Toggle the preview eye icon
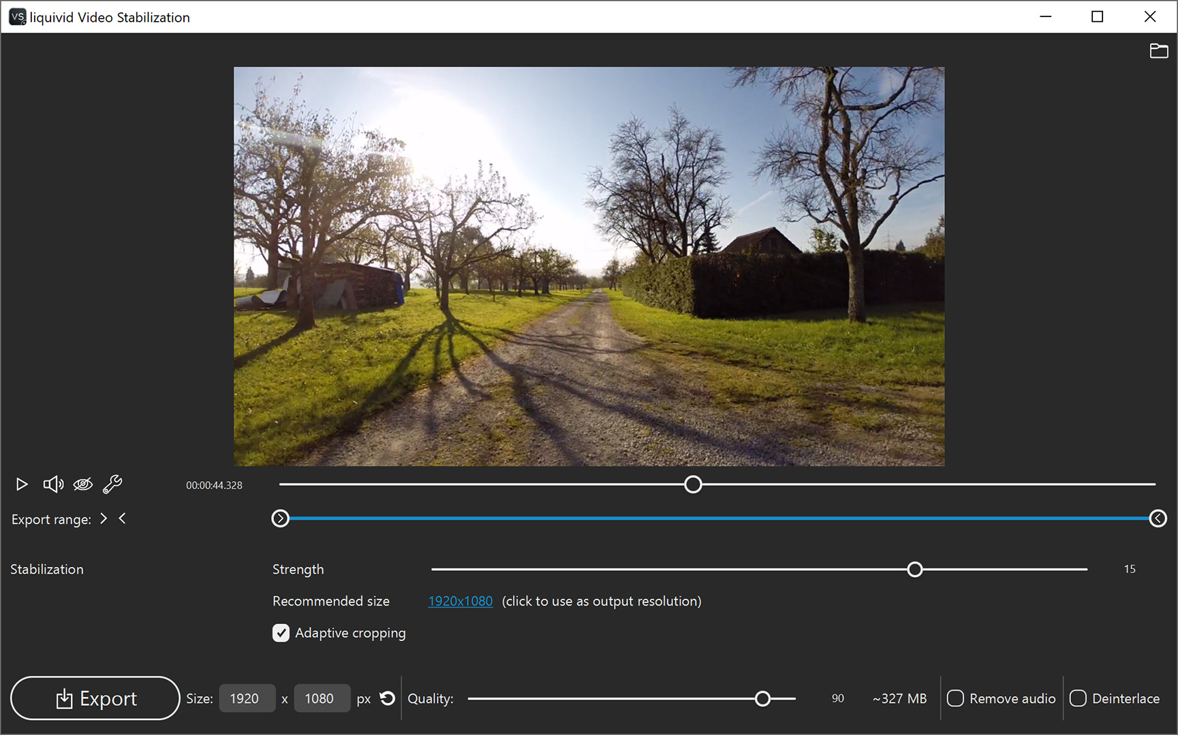This screenshot has width=1178, height=735. pyautogui.click(x=82, y=484)
